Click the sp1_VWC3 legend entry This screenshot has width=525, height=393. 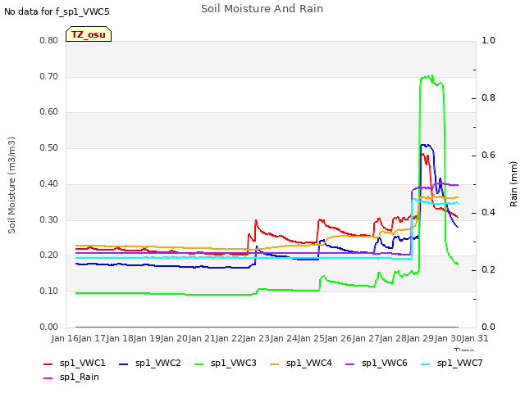point(226,364)
